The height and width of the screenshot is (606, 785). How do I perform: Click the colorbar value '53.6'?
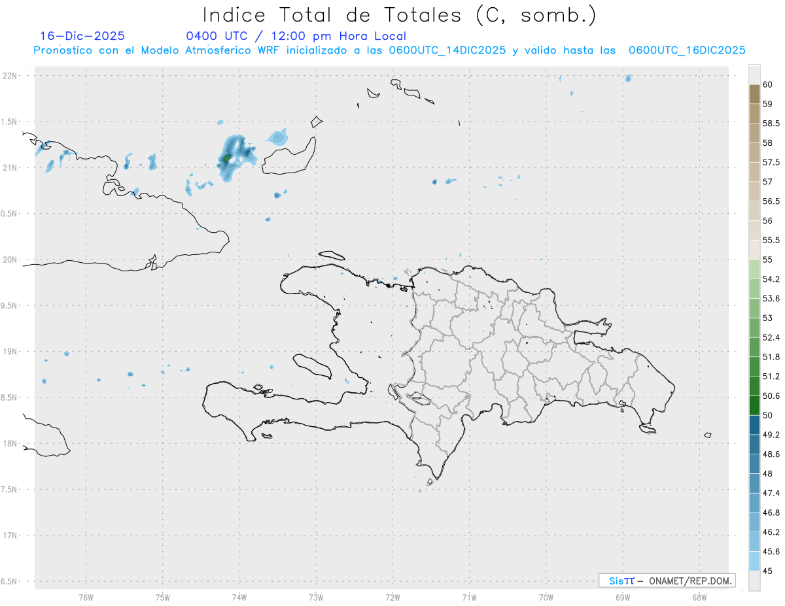coord(771,299)
